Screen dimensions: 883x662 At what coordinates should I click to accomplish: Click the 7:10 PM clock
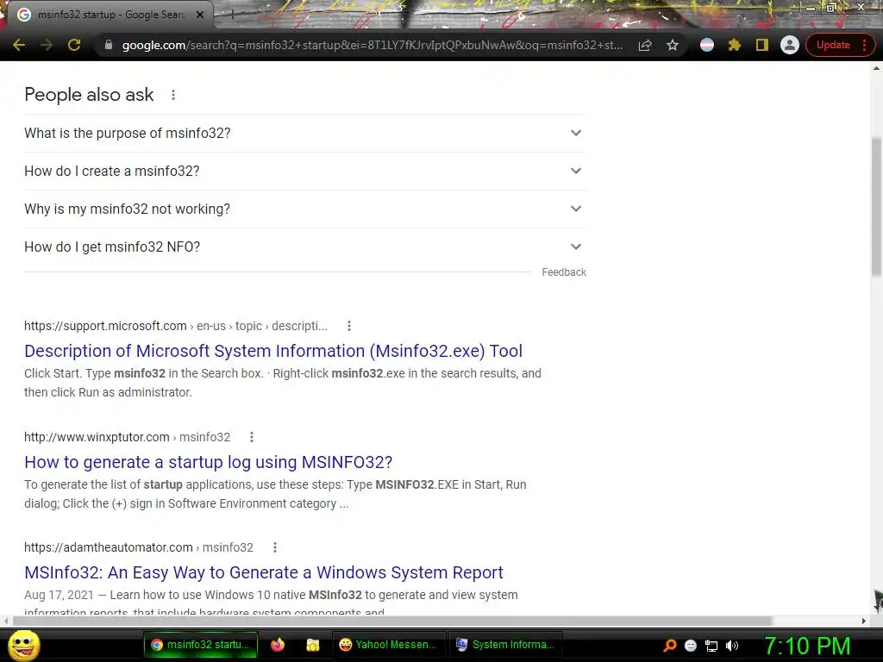807,646
